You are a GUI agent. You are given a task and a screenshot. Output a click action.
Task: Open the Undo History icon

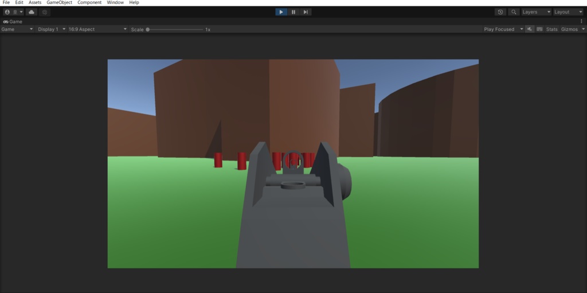(500, 12)
